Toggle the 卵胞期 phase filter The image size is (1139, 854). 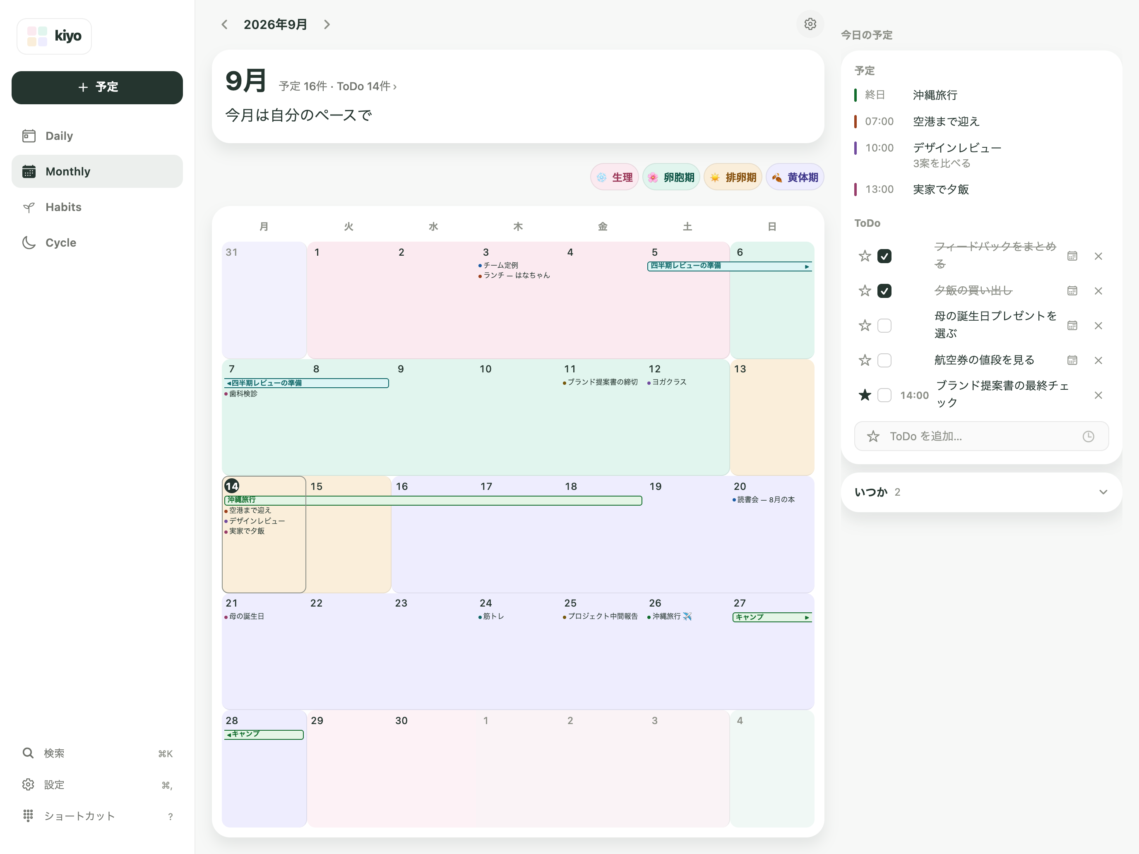pyautogui.click(x=671, y=177)
